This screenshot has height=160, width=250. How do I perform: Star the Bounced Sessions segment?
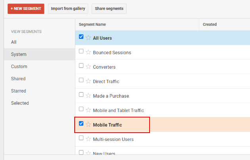pyautogui.click(x=88, y=52)
